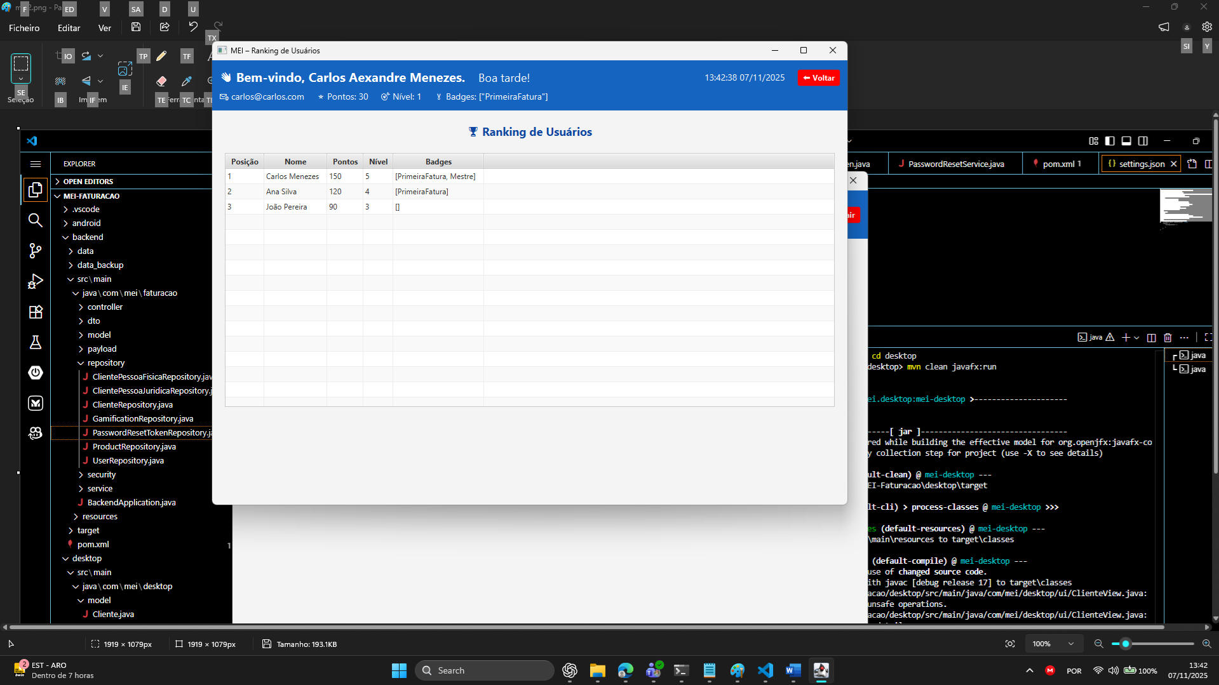1219x685 pixels.
Task: Select the Eraser tool
Action: point(161,81)
